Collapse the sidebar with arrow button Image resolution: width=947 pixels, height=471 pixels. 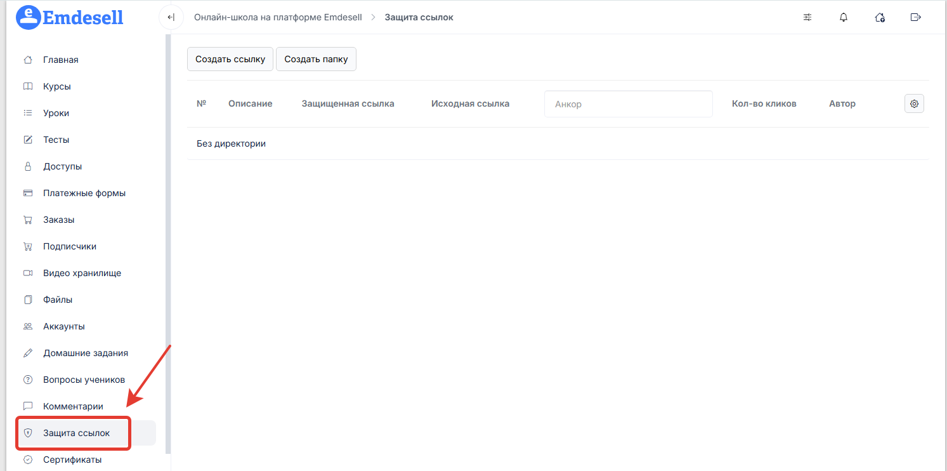[x=171, y=17]
